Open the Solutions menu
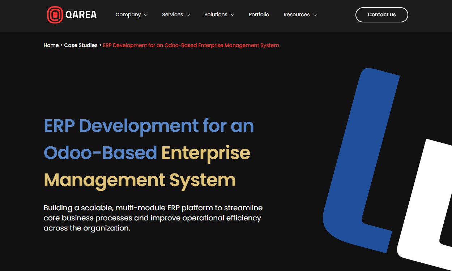452x271 pixels. (x=216, y=15)
